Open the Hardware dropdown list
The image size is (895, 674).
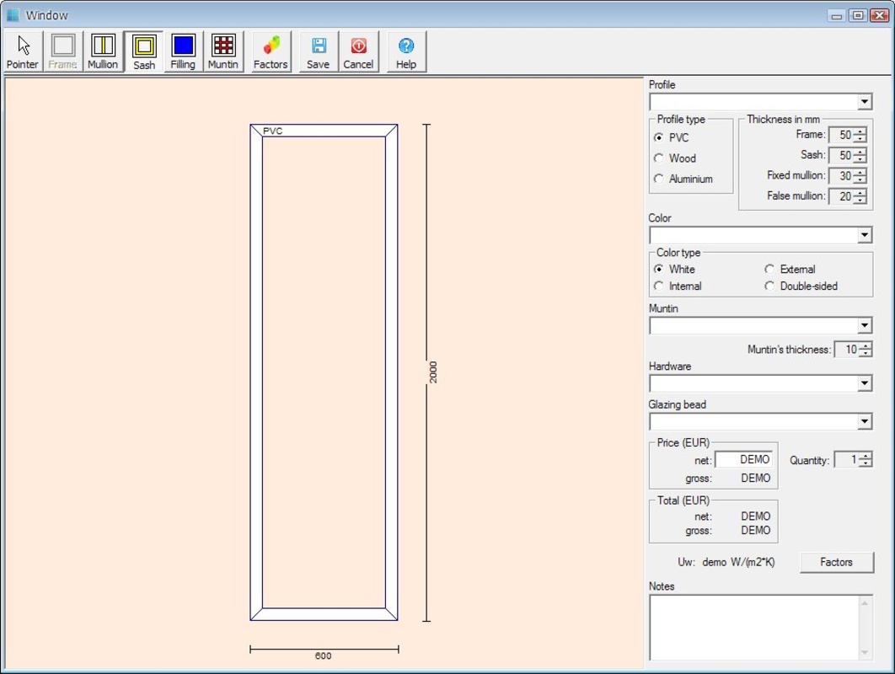(x=865, y=384)
